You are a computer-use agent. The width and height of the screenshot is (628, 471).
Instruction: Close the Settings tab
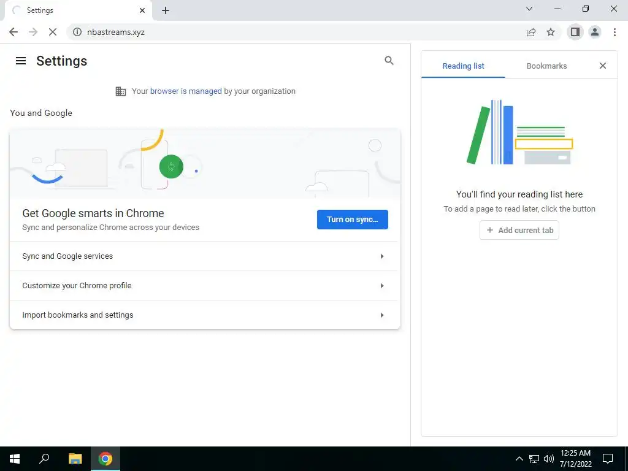pos(142,10)
